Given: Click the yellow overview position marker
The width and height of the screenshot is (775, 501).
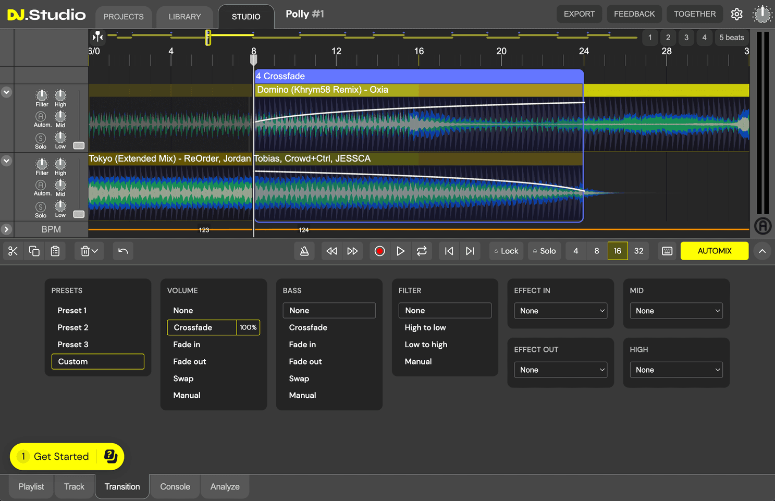Looking at the screenshot, I should (x=208, y=37).
